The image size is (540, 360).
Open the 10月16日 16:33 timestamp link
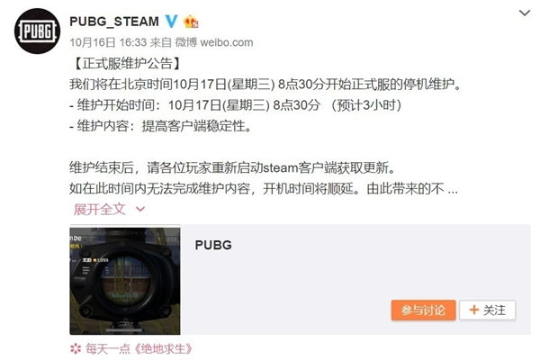tap(108, 42)
